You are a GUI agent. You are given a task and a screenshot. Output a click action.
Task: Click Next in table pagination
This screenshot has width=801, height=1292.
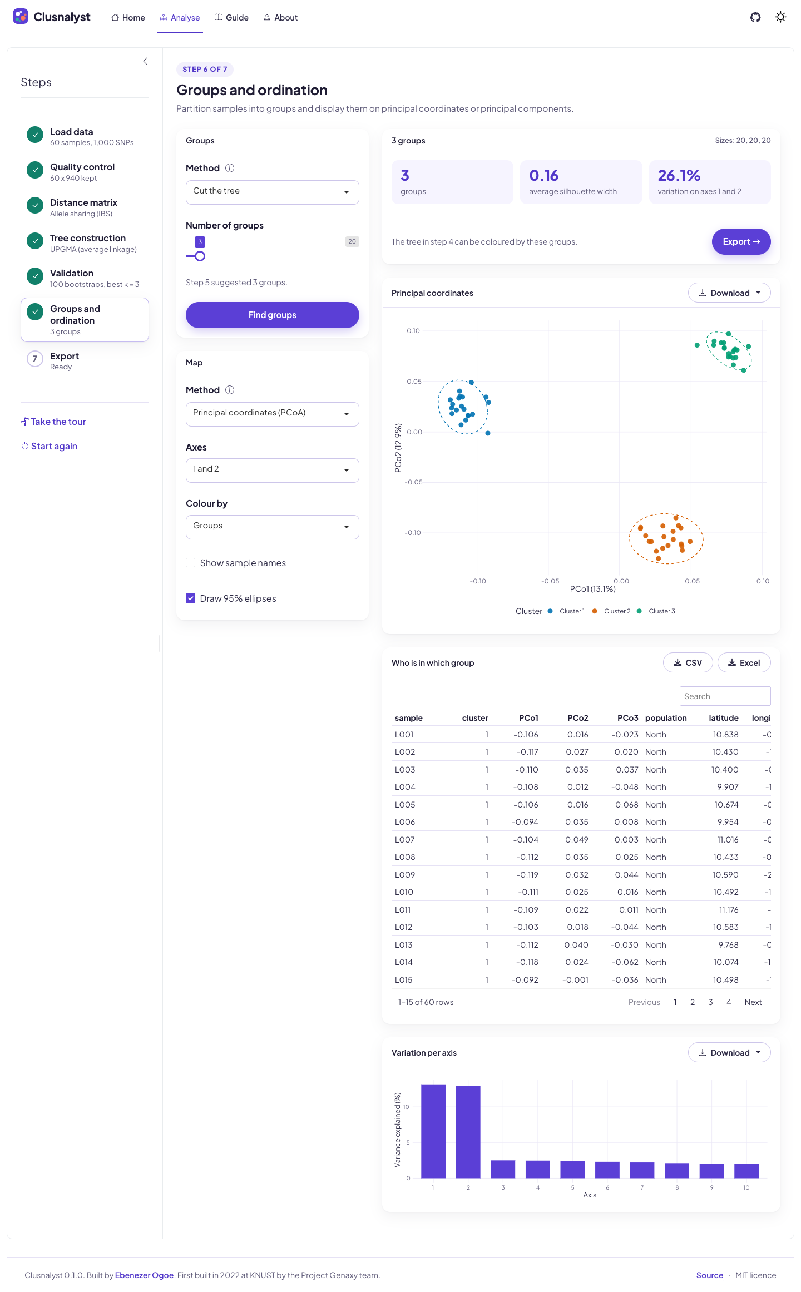tap(753, 1002)
